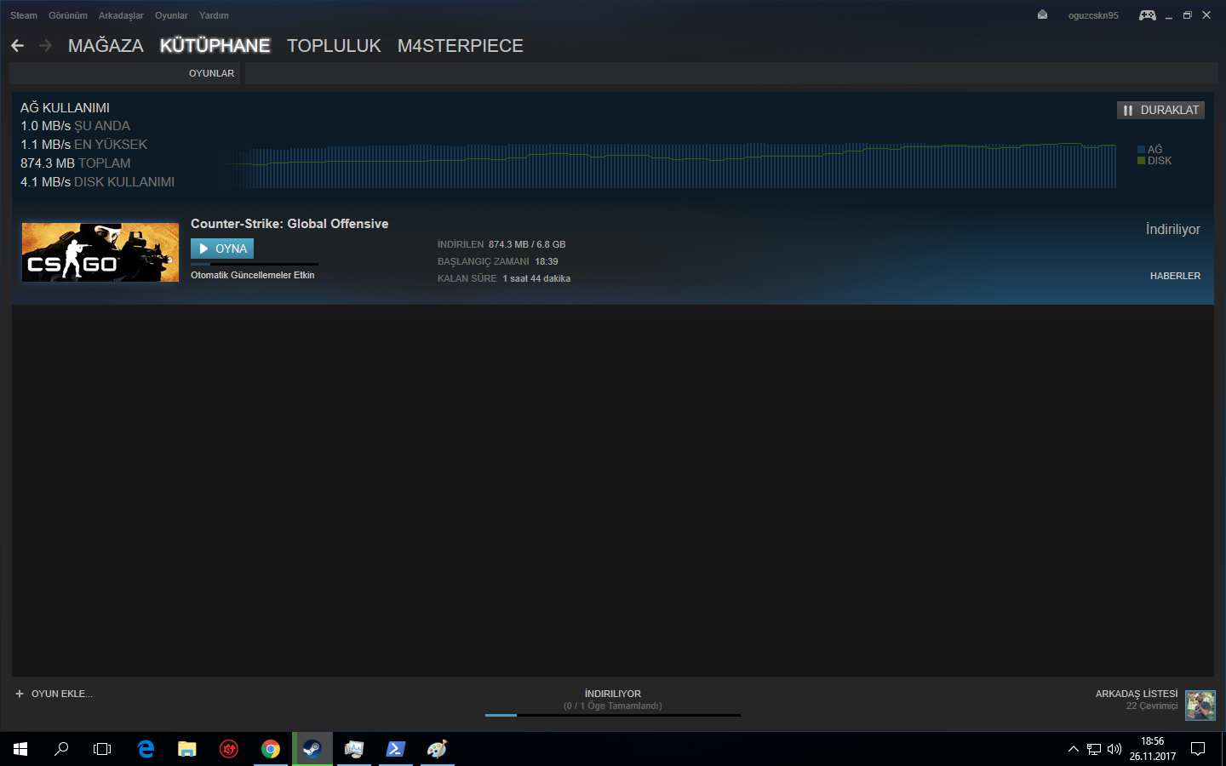Viewport: 1226px width, 766px height.
Task: Click the KALAN SÜRE 1 saat 44 dakika
Action: tap(504, 278)
